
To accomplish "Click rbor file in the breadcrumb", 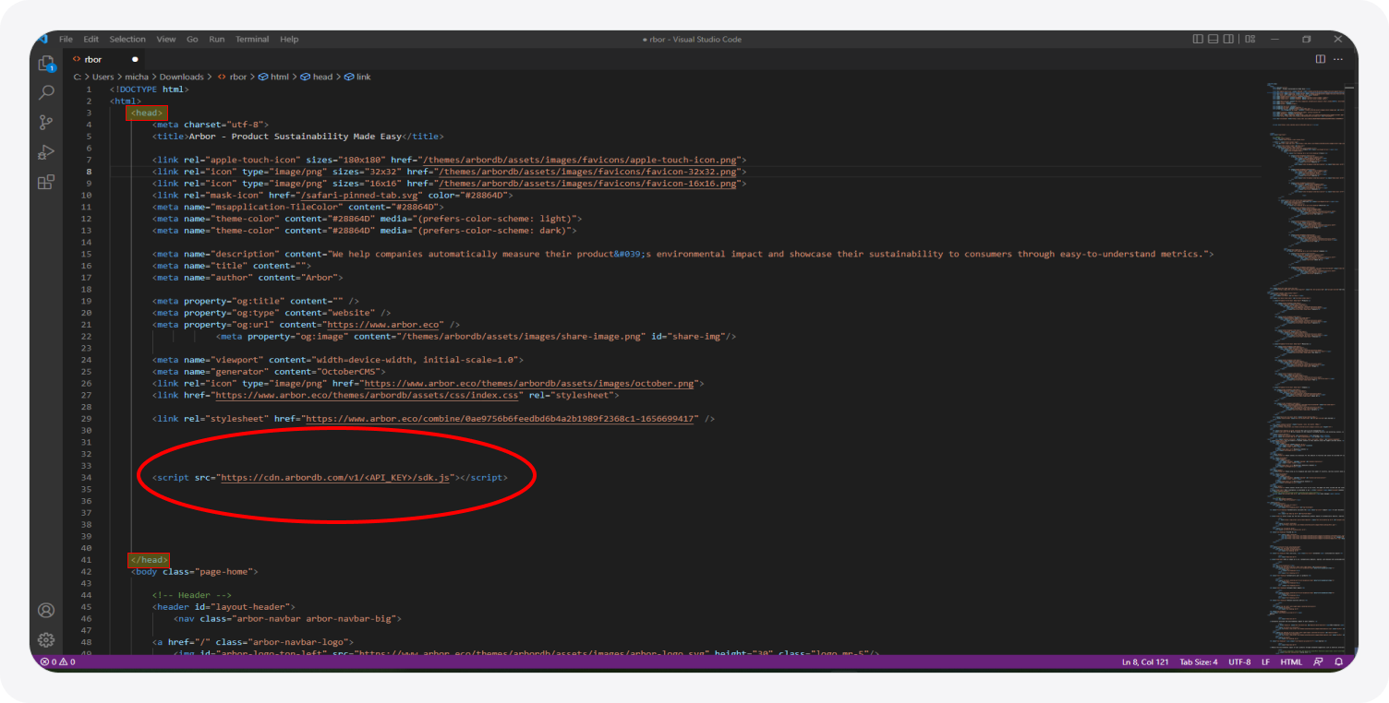I will tap(233, 77).
